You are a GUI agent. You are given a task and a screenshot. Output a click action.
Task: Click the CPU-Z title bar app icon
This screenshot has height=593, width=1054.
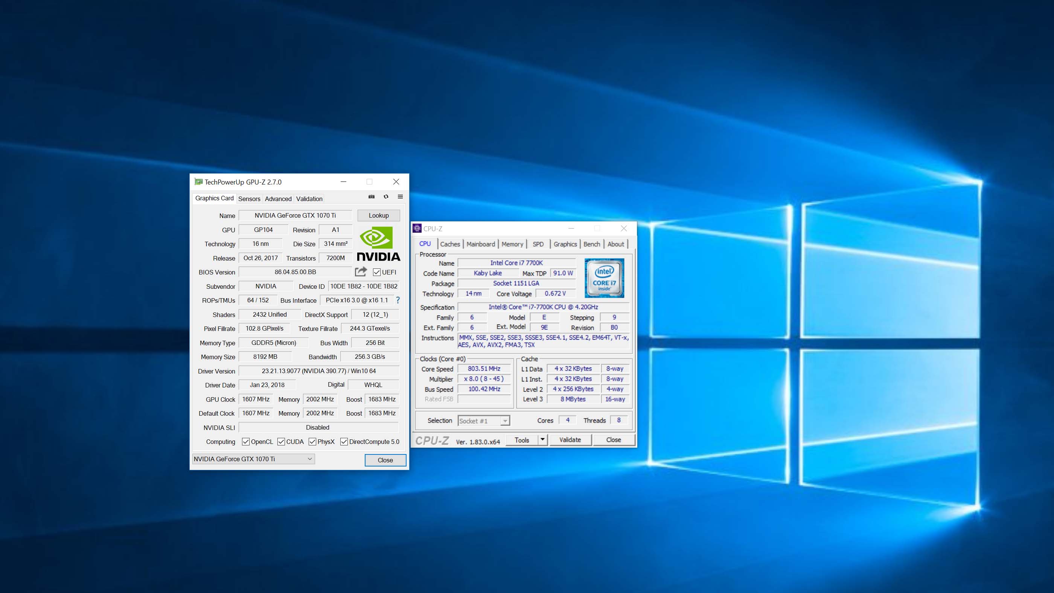[x=417, y=229]
